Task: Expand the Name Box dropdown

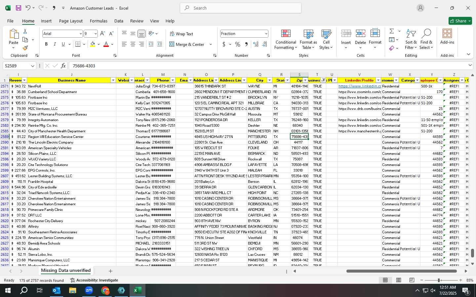Action: coord(32,66)
